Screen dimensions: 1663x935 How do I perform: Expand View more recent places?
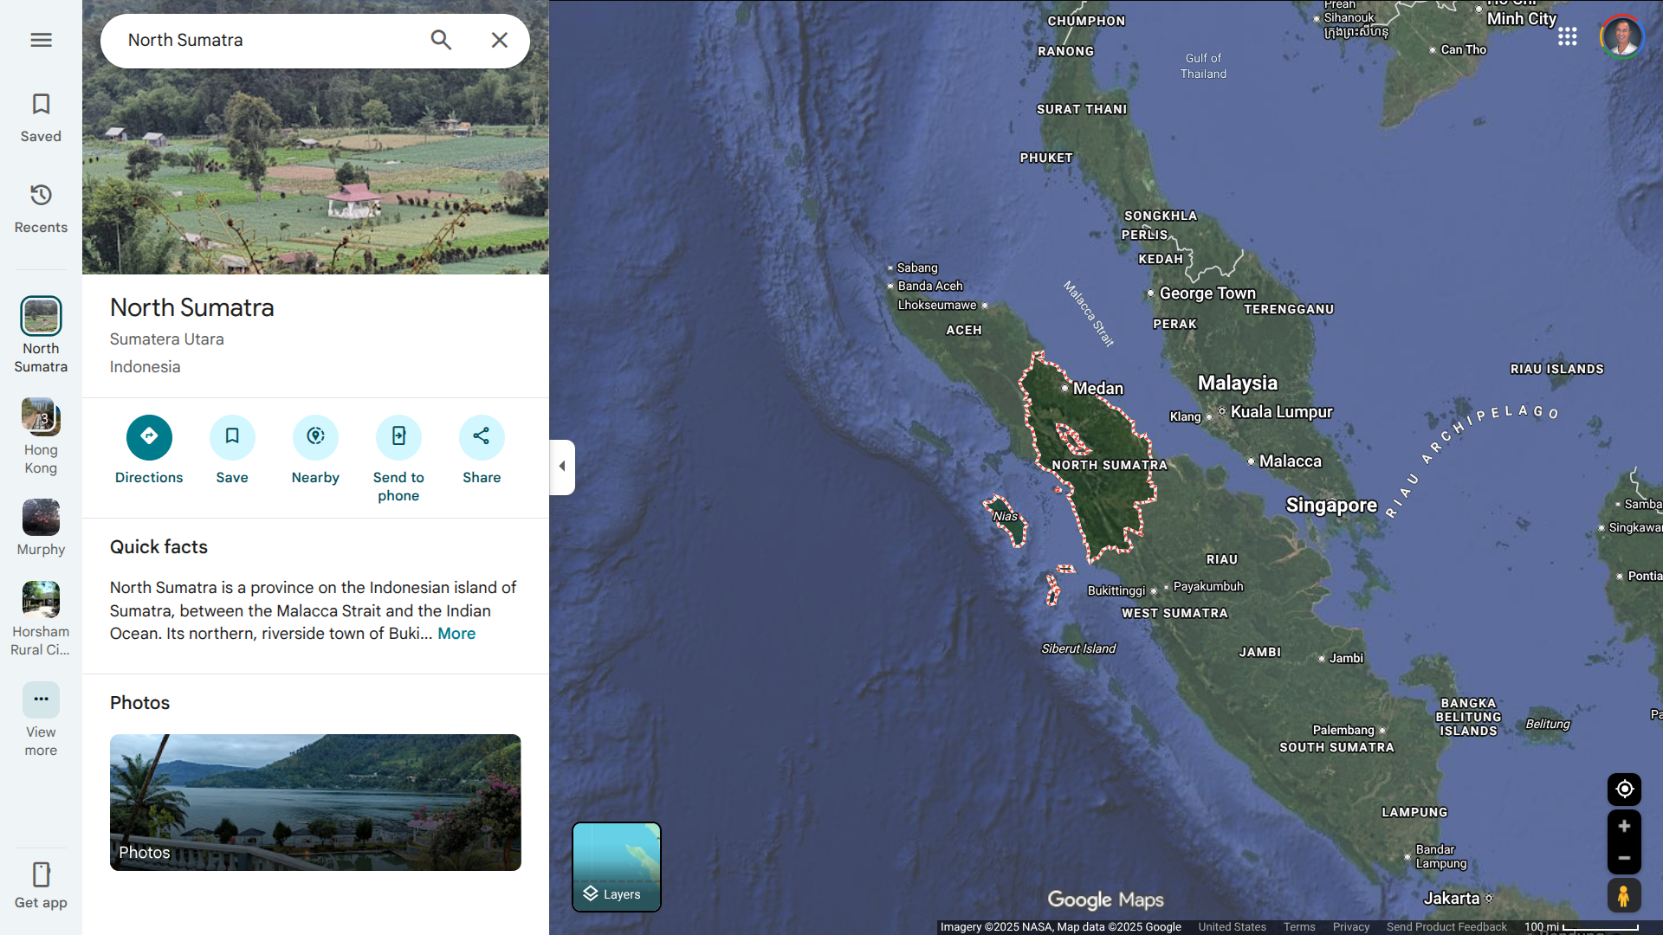41,700
